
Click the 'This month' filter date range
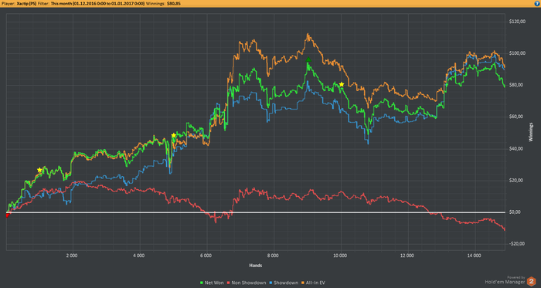pyautogui.click(x=97, y=3)
